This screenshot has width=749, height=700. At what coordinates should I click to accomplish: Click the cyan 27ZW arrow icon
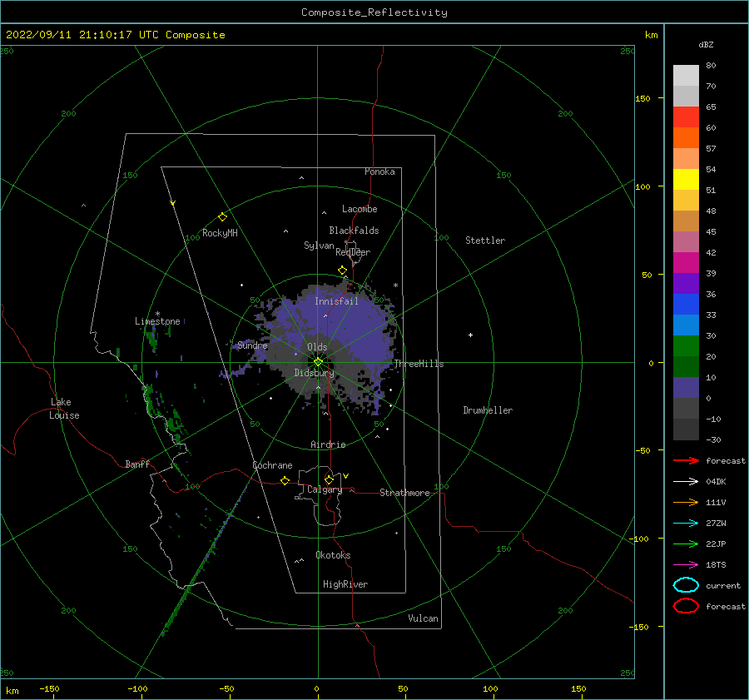coord(686,524)
